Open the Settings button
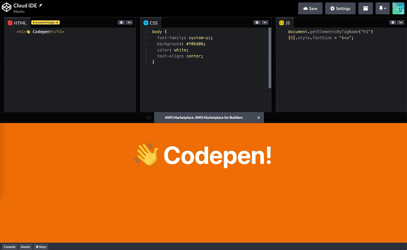The height and width of the screenshot is (250, 407). click(340, 8)
